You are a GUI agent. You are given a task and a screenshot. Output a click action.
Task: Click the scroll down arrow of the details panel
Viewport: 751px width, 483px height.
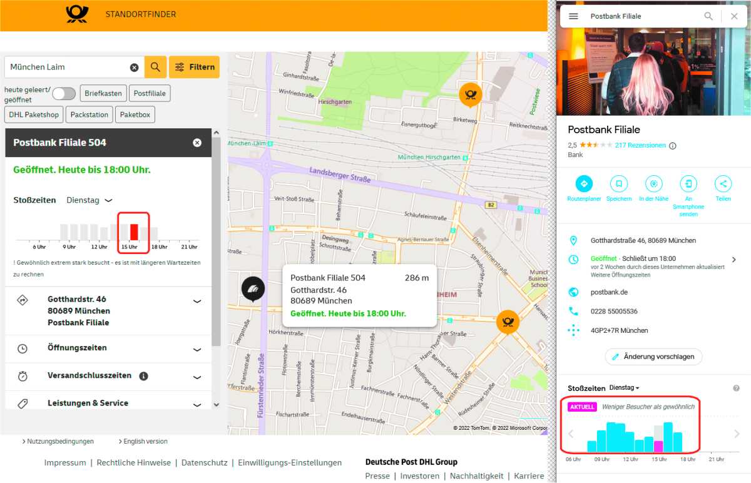tap(217, 405)
